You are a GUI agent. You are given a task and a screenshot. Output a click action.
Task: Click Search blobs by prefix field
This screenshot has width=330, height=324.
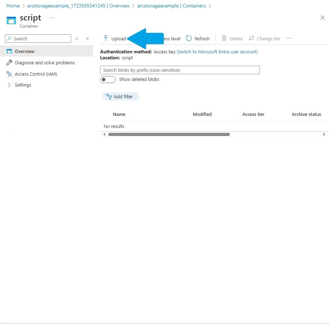pos(180,70)
